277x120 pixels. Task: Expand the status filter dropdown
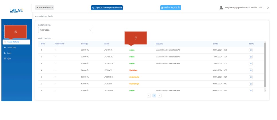(x=65, y=30)
